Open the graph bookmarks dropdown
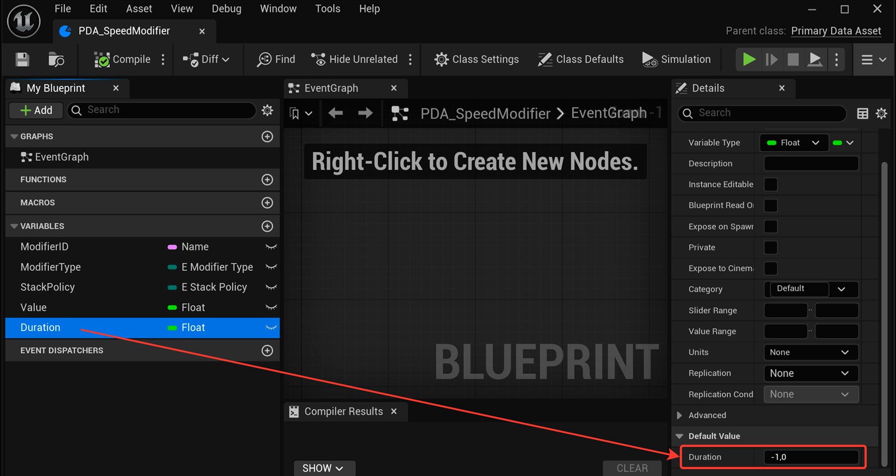The width and height of the screenshot is (896, 476). (x=301, y=114)
